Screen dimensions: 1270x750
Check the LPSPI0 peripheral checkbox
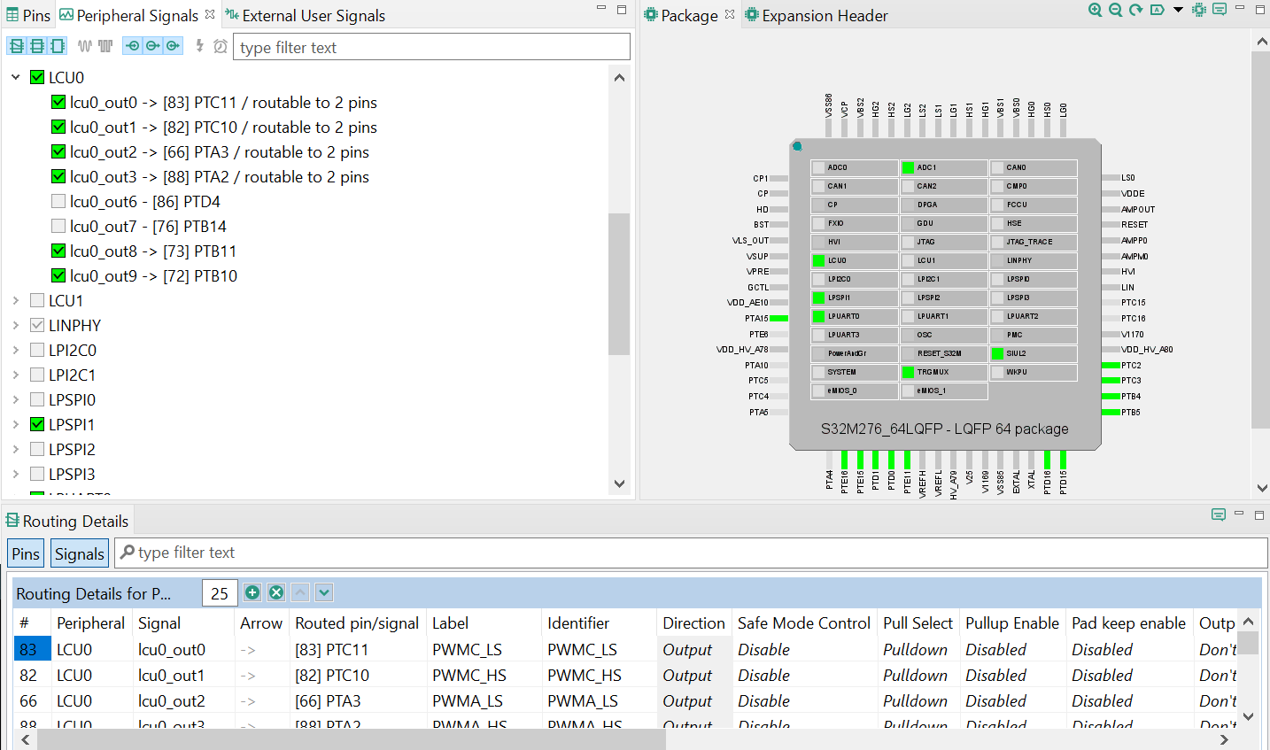(36, 399)
